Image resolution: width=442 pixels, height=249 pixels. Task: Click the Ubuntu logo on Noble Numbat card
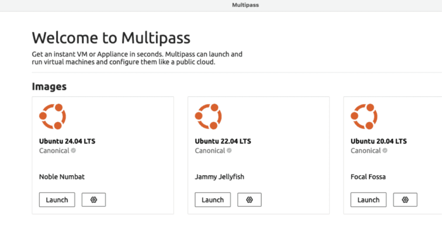53,116
